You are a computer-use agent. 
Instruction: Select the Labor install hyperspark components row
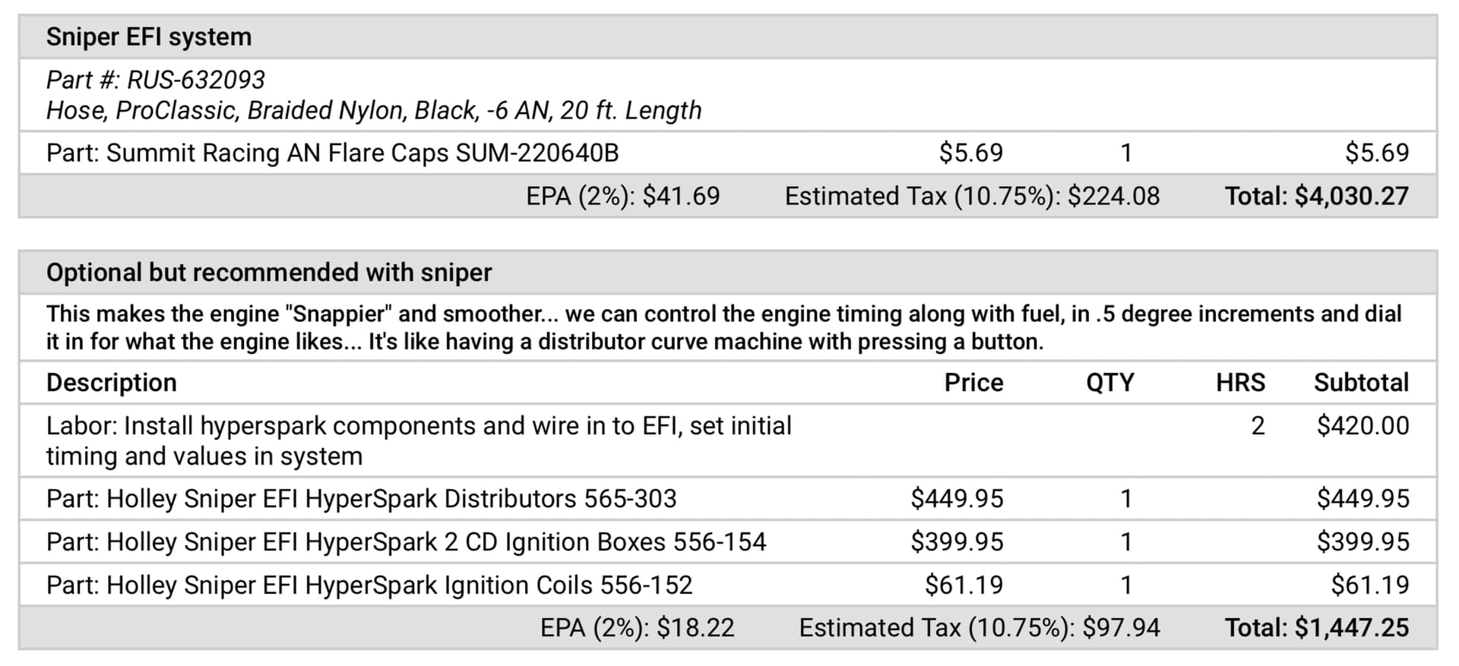(418, 440)
